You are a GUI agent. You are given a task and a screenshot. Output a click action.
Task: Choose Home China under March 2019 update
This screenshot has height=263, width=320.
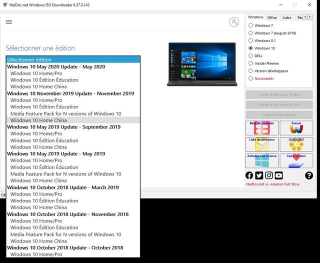click(73, 207)
